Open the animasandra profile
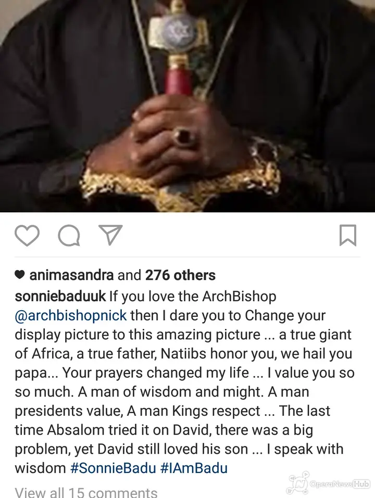The image size is (375, 498). (x=71, y=275)
